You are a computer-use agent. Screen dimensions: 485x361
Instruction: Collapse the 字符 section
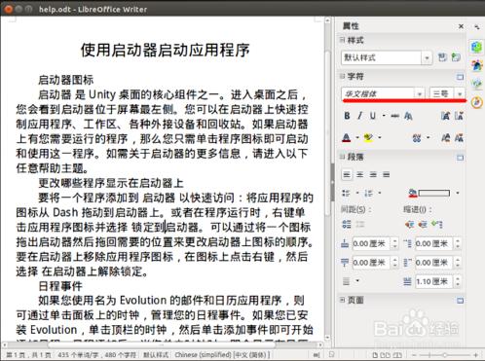pyautogui.click(x=342, y=76)
